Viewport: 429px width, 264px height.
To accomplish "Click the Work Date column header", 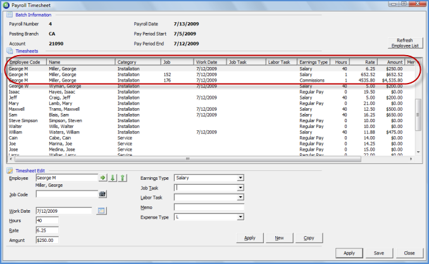I will tap(210, 62).
